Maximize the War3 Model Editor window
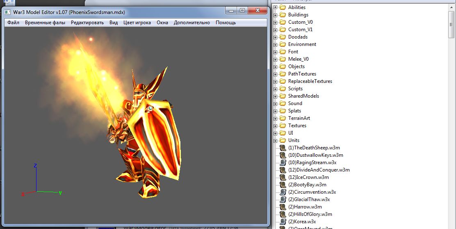 point(242,11)
